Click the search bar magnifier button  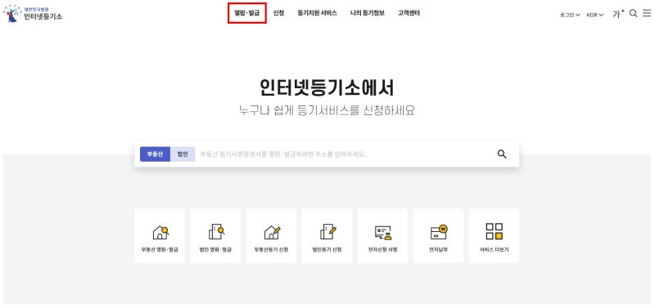pyautogui.click(x=502, y=154)
